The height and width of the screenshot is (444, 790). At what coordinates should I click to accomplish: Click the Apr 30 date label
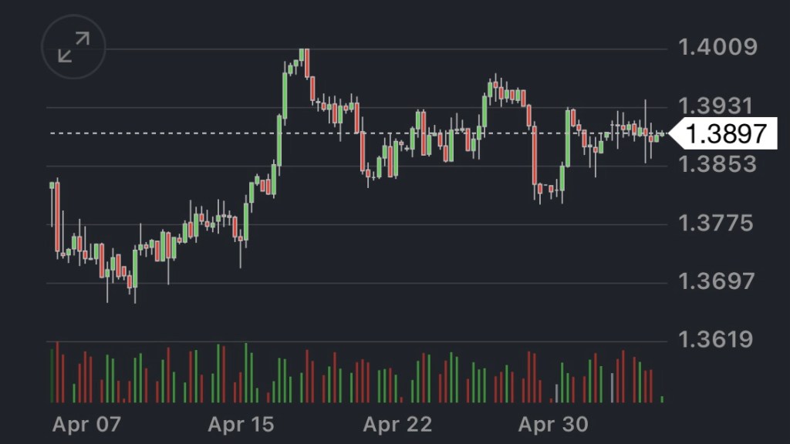pyautogui.click(x=552, y=424)
